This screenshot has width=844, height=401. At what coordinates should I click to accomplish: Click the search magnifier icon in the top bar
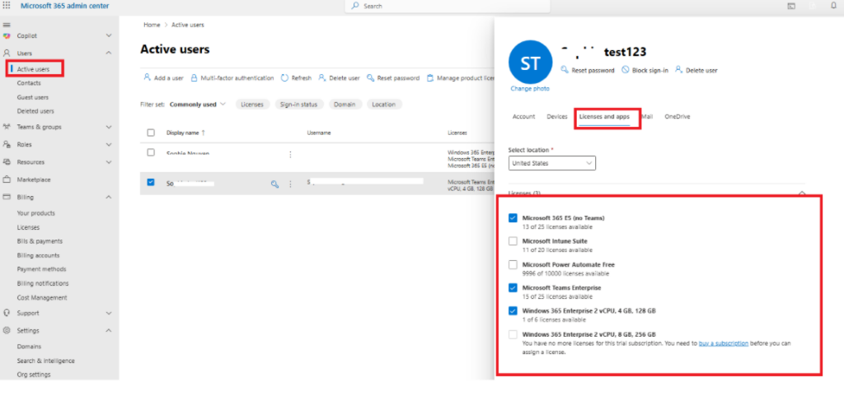coord(355,6)
